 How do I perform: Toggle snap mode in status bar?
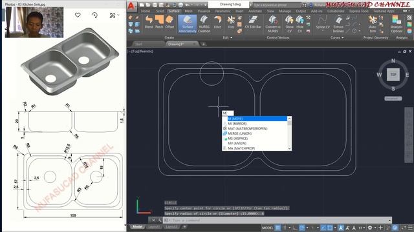pos(285,227)
